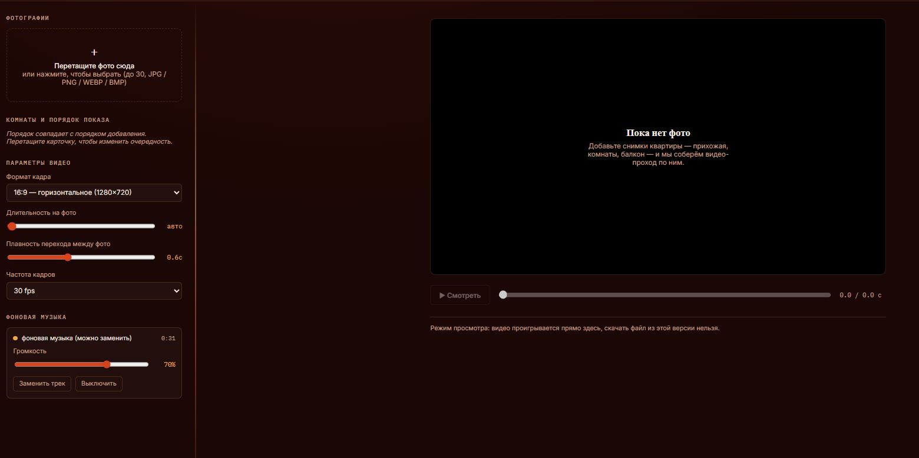Click the playback seek bar handle

click(x=503, y=295)
